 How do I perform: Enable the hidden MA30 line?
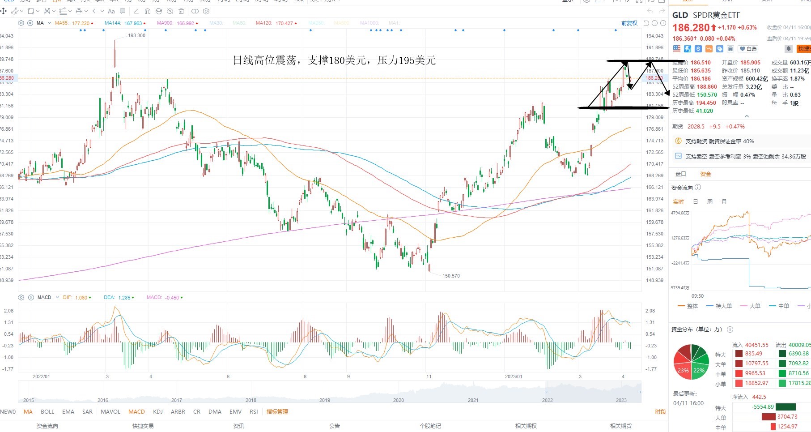(x=216, y=23)
